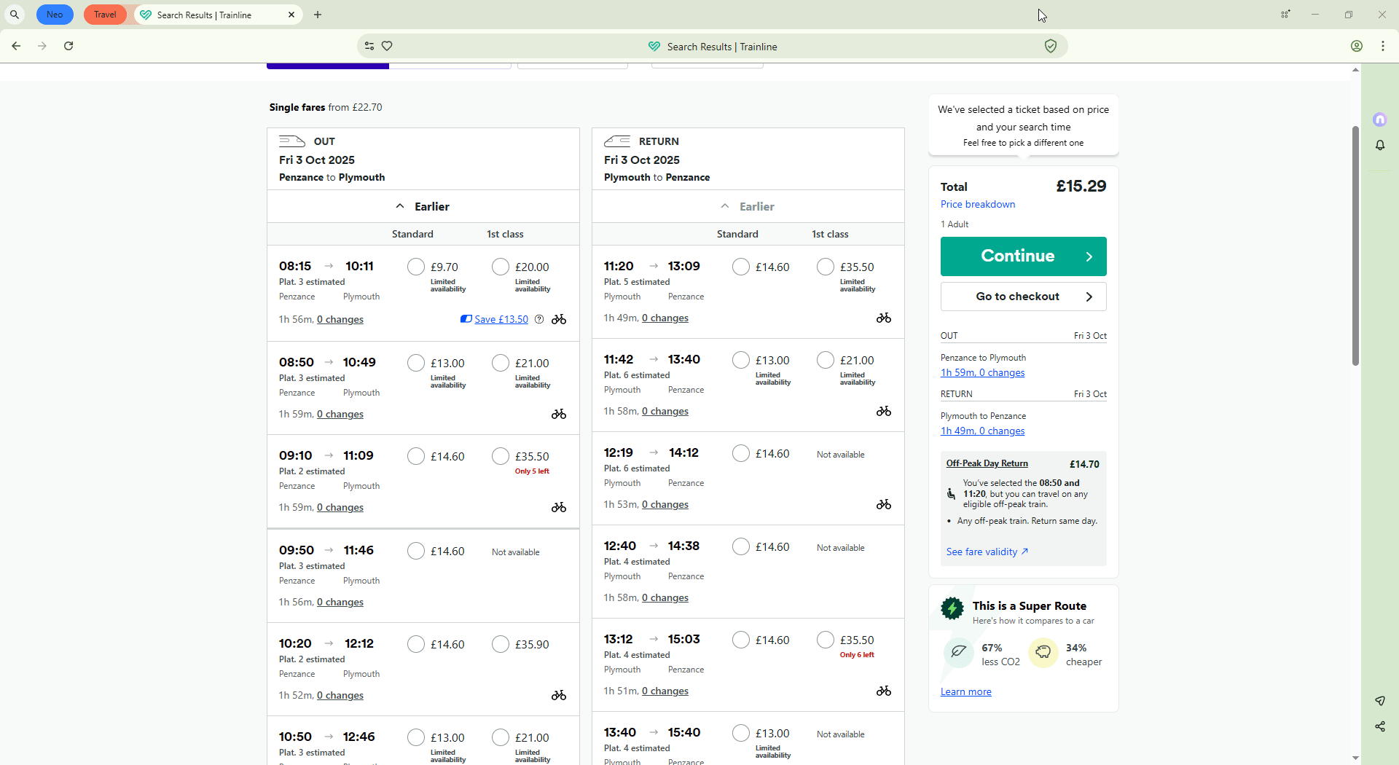Expand the Price breakdown
The image size is (1399, 765).
pos(978,204)
